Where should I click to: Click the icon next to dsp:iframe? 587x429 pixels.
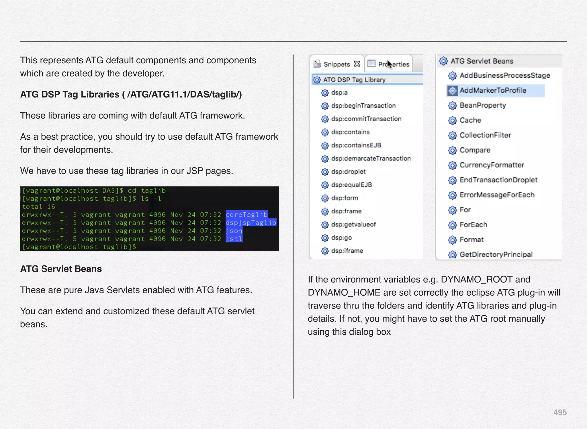325,251
